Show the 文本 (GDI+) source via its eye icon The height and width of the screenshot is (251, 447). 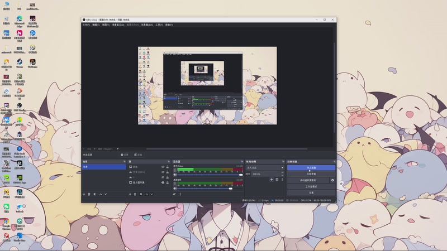point(163,172)
